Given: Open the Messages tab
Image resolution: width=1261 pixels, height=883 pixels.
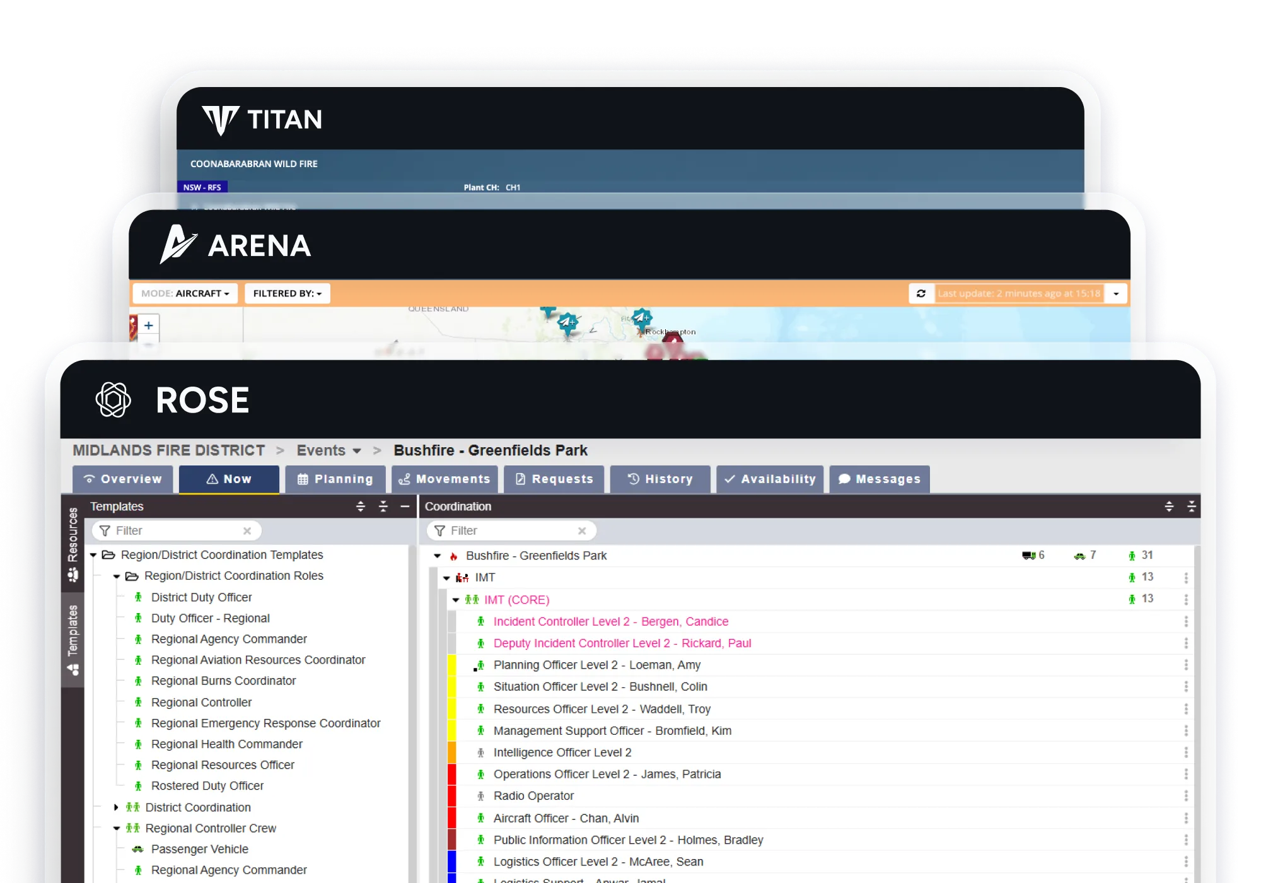Looking at the screenshot, I should [880, 479].
